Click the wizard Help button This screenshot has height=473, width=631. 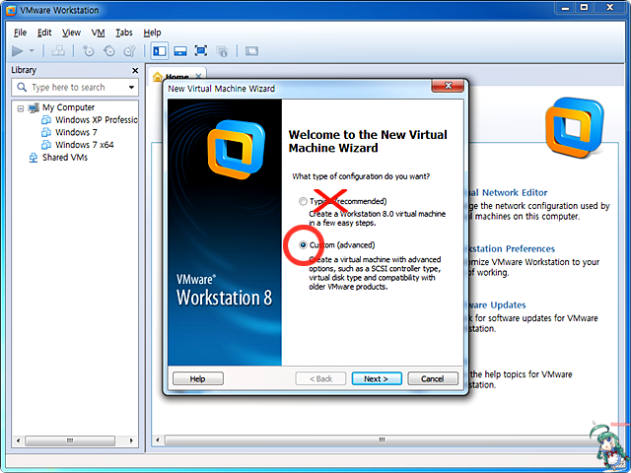pyautogui.click(x=197, y=378)
